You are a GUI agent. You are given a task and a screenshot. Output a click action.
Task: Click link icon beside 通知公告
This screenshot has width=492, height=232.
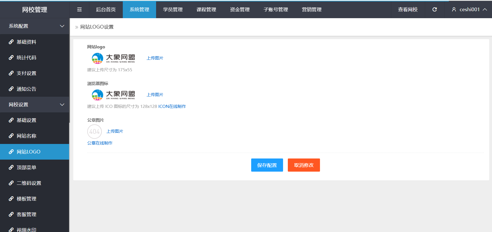(11, 89)
